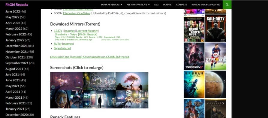
Task: Expand the All My Repacks, A-Z menu
Action: 138,5
